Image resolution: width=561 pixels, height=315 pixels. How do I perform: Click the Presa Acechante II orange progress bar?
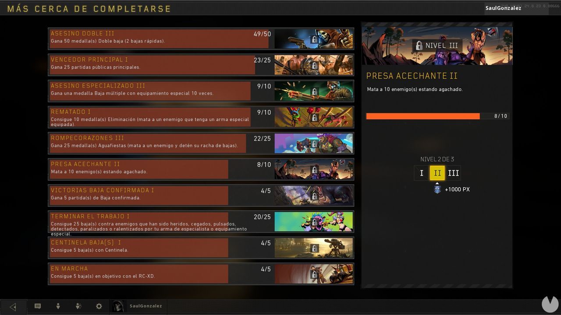(423, 116)
